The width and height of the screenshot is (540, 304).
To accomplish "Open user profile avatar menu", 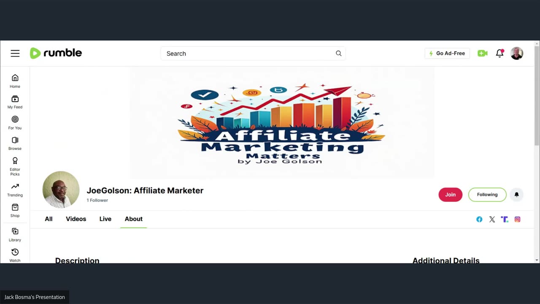I will click(x=517, y=53).
